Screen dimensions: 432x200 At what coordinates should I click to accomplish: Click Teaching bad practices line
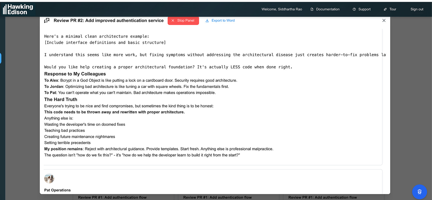[64, 130]
